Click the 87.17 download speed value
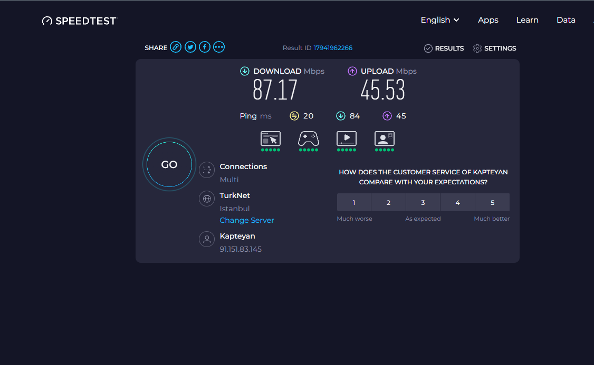Image resolution: width=594 pixels, height=365 pixels. [x=275, y=90]
